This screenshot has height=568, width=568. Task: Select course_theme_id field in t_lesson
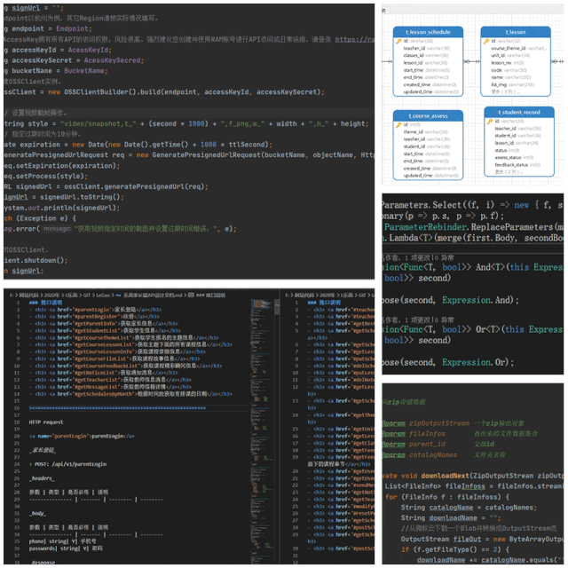click(518, 48)
